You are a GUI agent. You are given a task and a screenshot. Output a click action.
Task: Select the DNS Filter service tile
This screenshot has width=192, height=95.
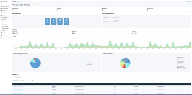point(60,21)
